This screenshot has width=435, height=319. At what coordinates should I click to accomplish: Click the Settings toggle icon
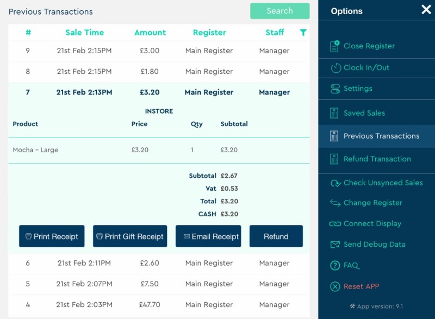pyautogui.click(x=335, y=89)
